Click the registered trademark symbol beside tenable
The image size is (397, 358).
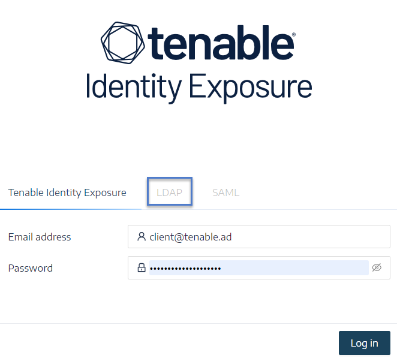[294, 34]
